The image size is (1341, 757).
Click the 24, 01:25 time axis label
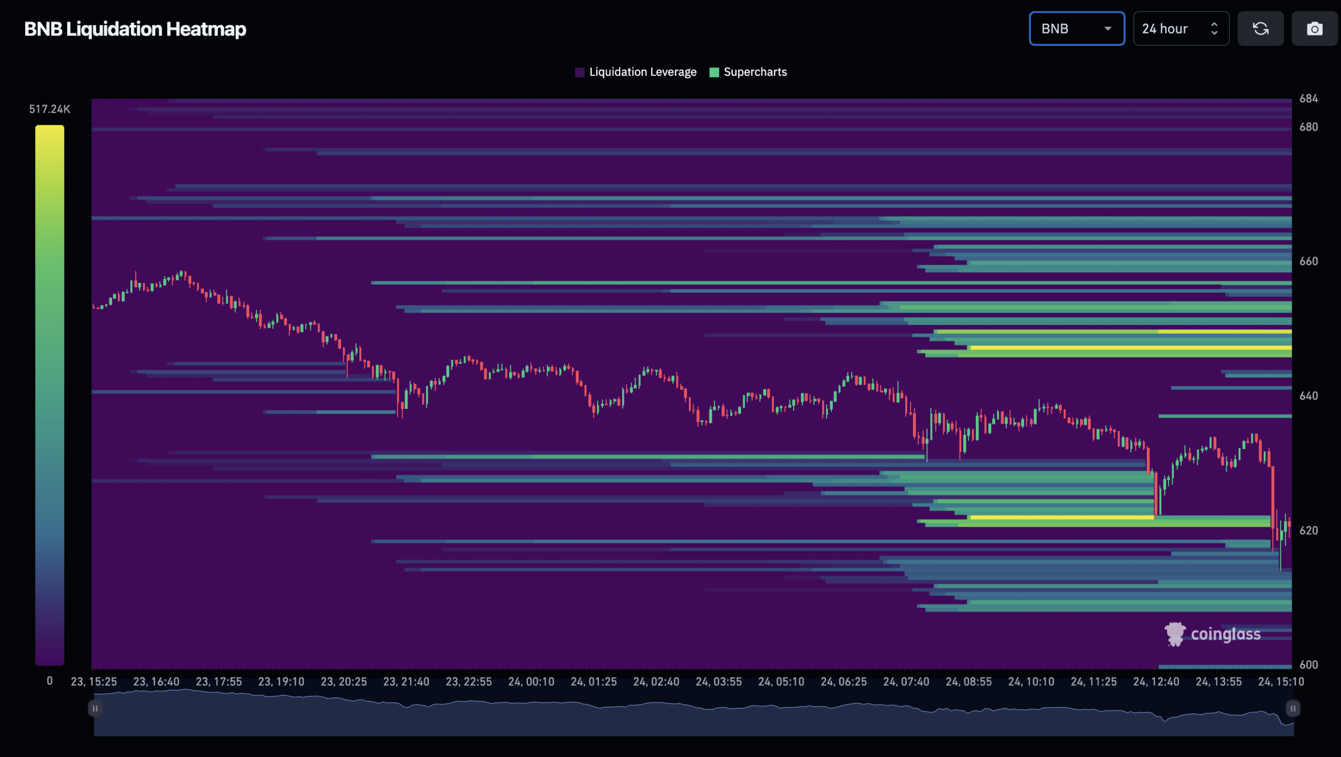coord(593,682)
